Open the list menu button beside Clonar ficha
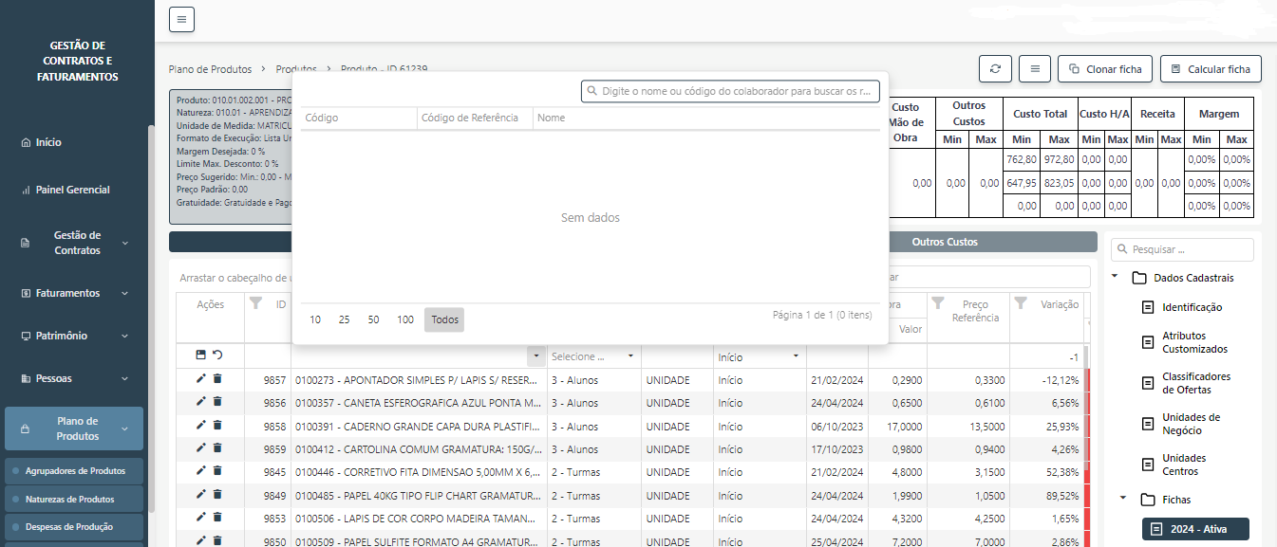Viewport: 1277px width, 547px height. [x=1035, y=69]
